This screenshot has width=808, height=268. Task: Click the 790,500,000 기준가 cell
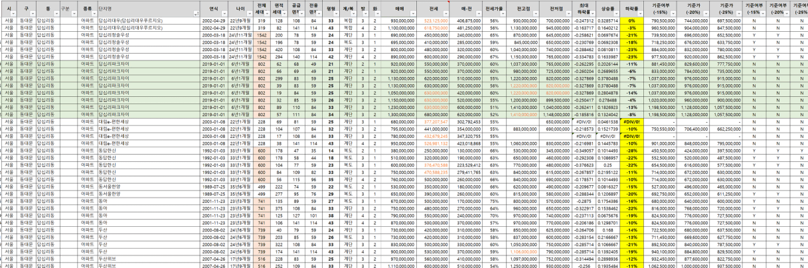(661, 22)
